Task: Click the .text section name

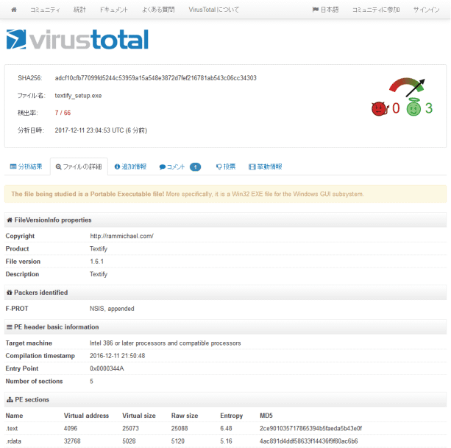Action: click(12, 428)
